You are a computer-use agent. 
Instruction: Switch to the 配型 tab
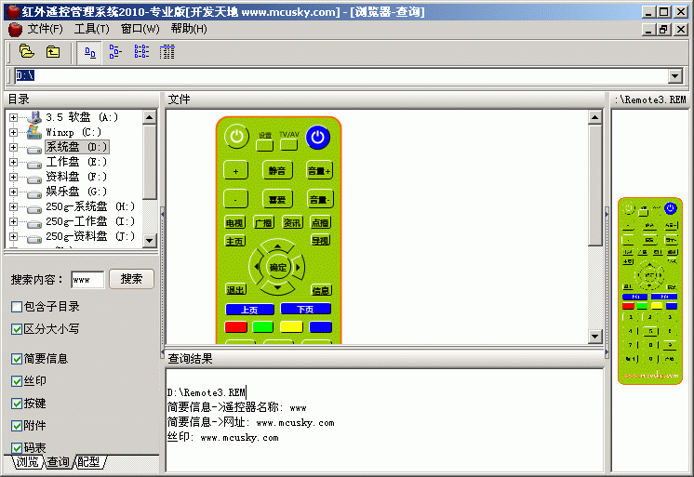(x=89, y=462)
